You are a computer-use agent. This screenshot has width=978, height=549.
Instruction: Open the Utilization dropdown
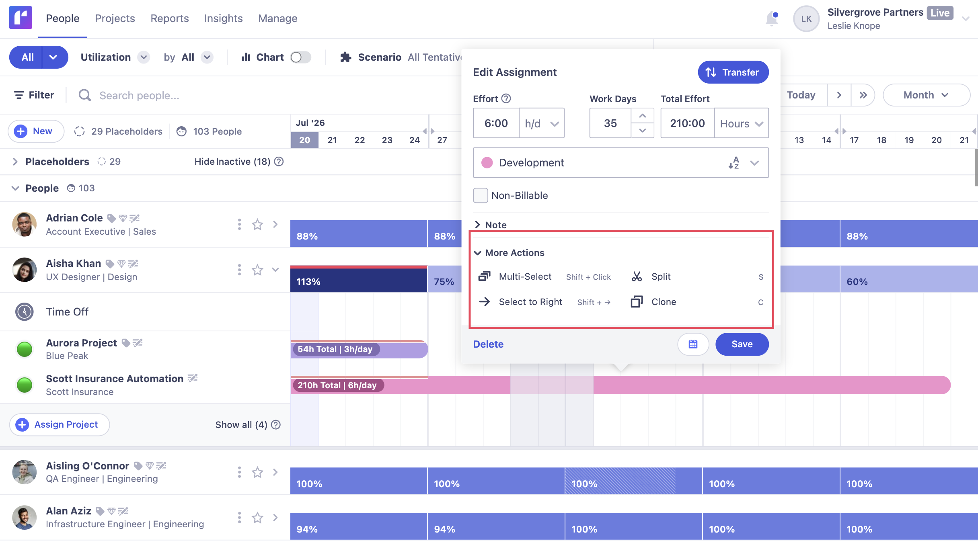pyautogui.click(x=144, y=57)
